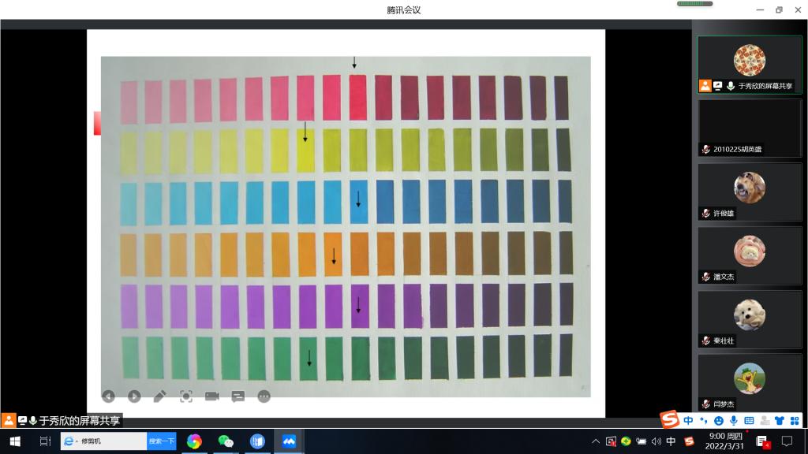Go to previous slide with the back arrow
Image resolution: width=808 pixels, height=454 pixels.
coord(109,396)
